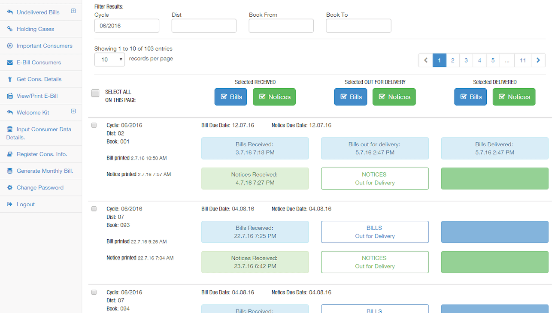This screenshot has width=558, height=313.
Task: Click the E-Bill Consumers envelope icon
Action: [x=10, y=63]
